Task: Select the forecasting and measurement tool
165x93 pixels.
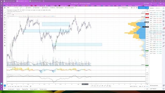Action: [x=5, y=25]
